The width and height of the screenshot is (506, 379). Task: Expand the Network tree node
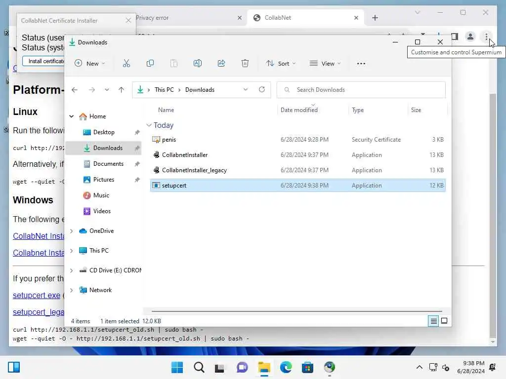(72, 290)
